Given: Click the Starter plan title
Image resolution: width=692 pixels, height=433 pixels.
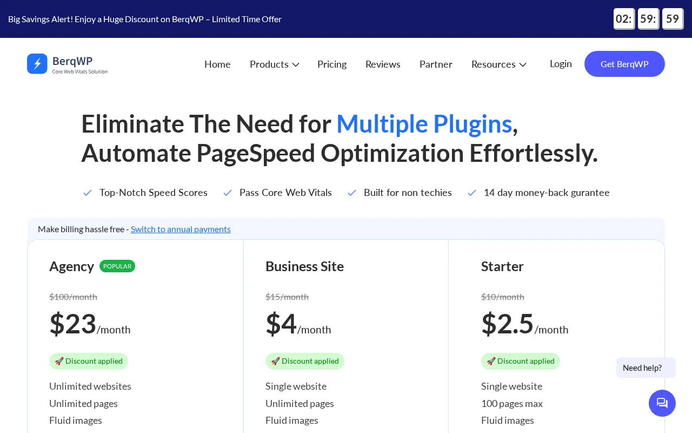Looking at the screenshot, I should 502,266.
